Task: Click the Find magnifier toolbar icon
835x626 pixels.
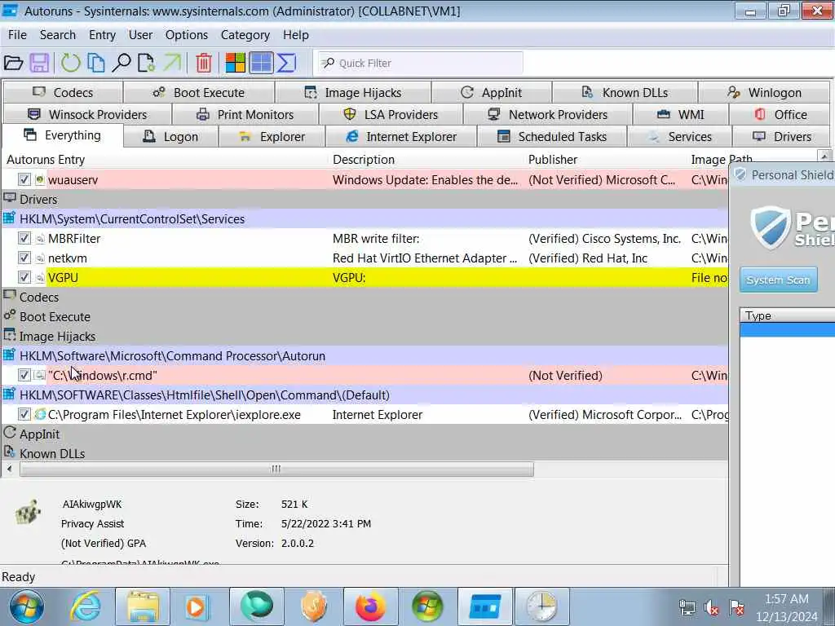Action: point(121,63)
